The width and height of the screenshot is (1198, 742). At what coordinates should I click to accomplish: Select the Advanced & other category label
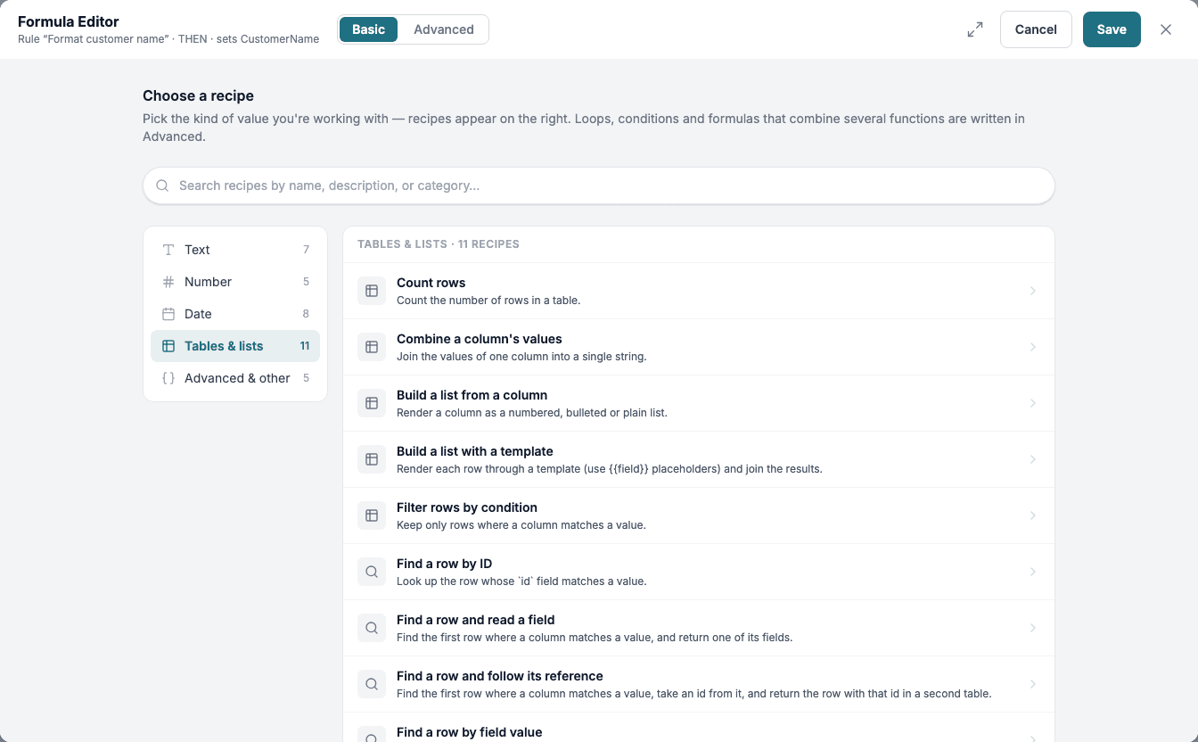coord(237,378)
